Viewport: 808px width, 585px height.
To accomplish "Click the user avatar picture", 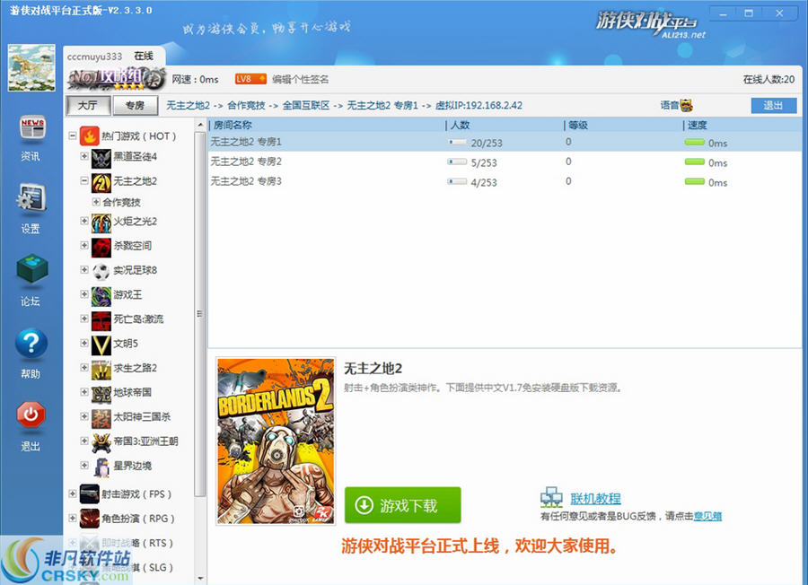I will point(31,68).
